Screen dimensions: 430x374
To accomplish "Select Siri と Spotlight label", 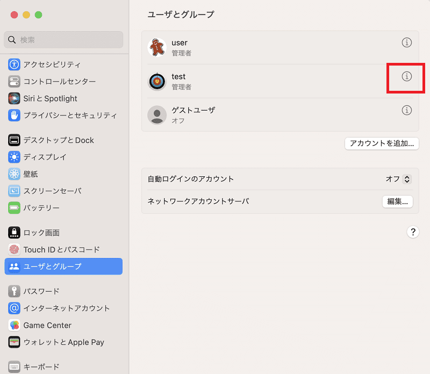I will (50, 98).
